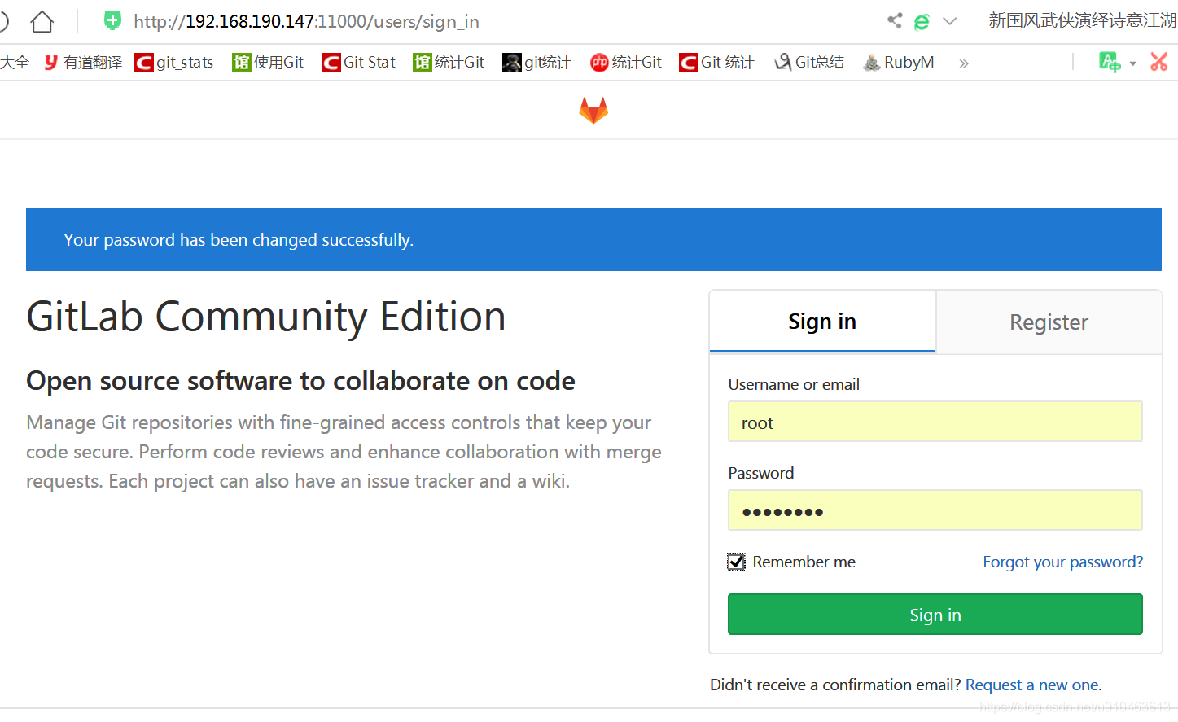Screen dimensions: 1178x722
Task: Open the translate extension dropdown arrow
Action: tap(1132, 63)
